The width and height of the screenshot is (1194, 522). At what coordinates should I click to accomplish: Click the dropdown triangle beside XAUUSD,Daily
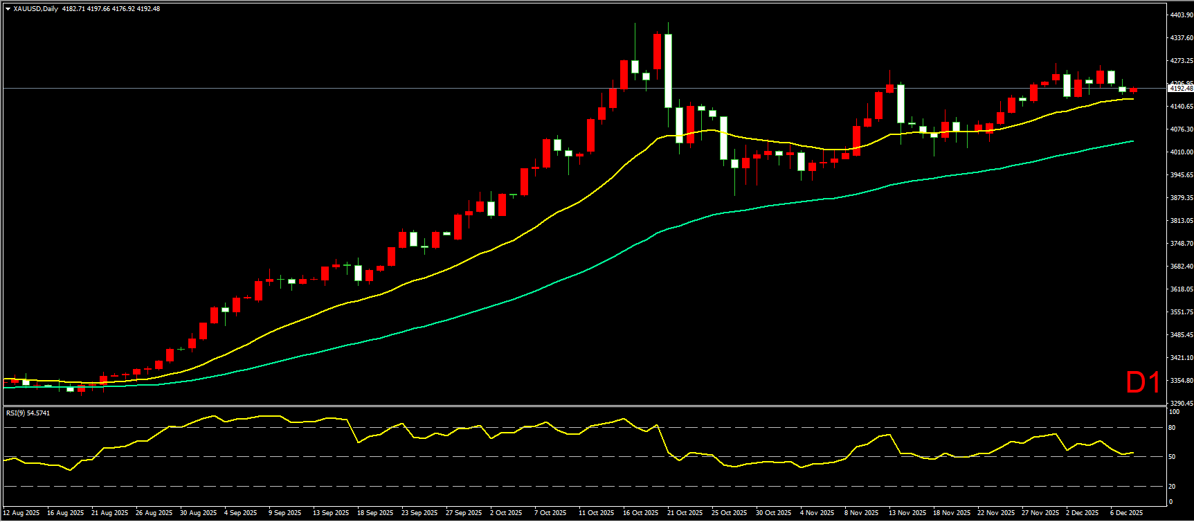[8, 9]
